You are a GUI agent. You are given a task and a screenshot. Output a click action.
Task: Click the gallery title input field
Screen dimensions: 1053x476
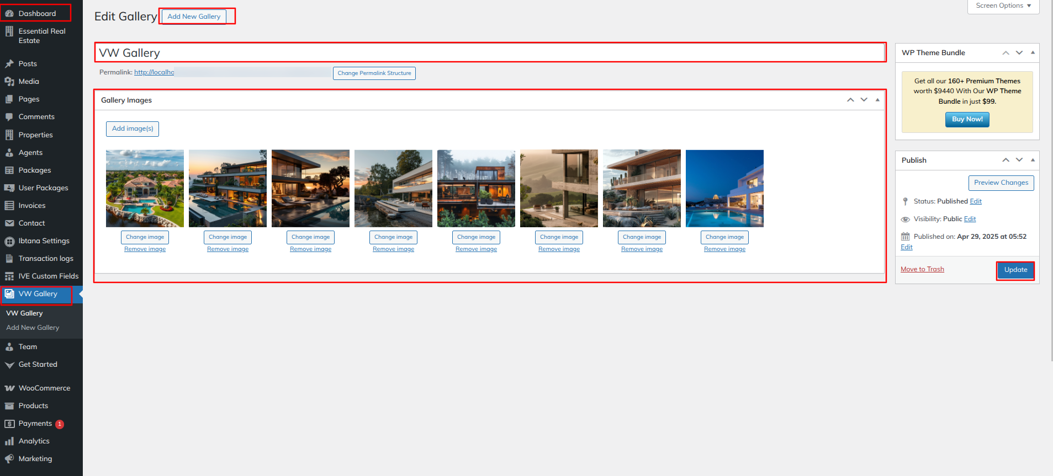pos(490,53)
